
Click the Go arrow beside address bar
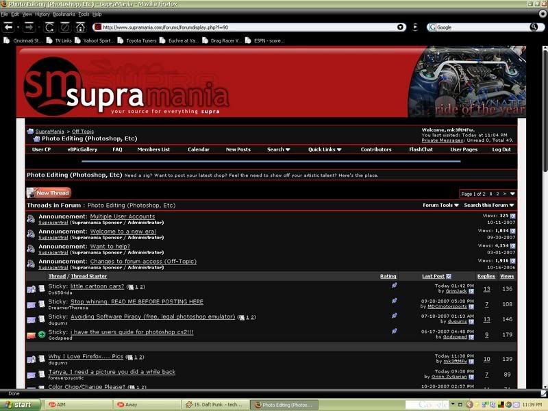click(x=415, y=27)
